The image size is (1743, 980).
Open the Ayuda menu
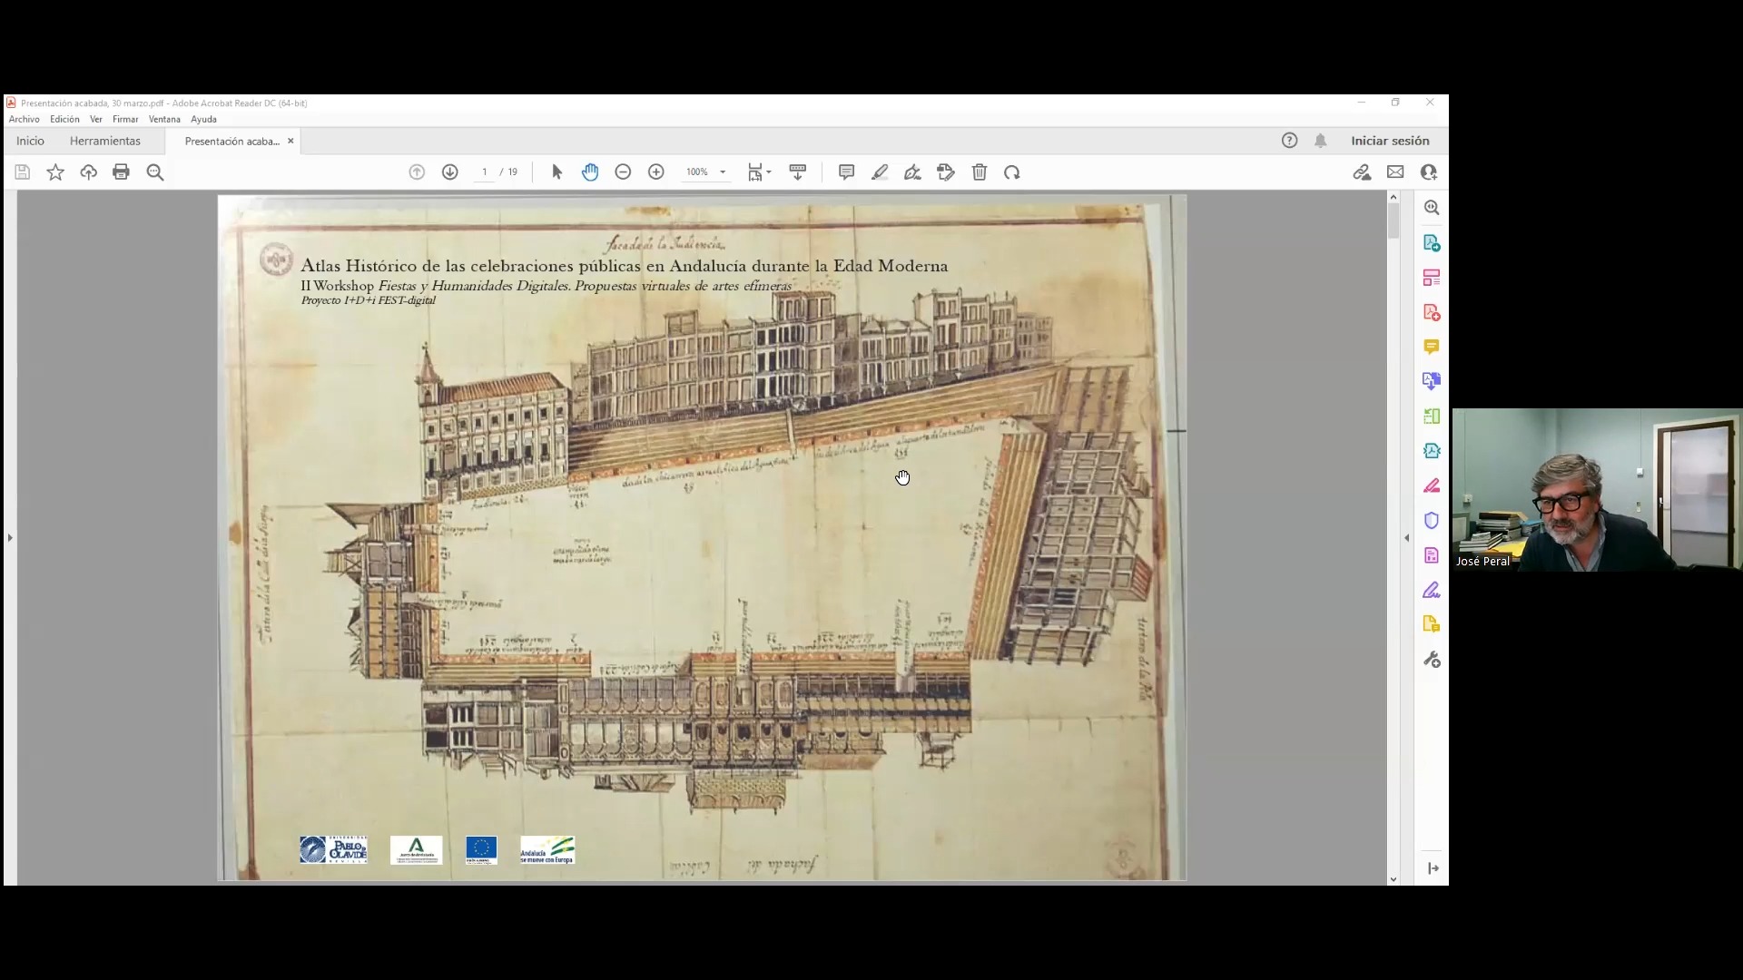pos(203,120)
